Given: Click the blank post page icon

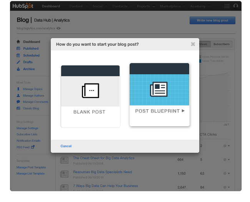Looking at the screenshot, I should point(90,91).
